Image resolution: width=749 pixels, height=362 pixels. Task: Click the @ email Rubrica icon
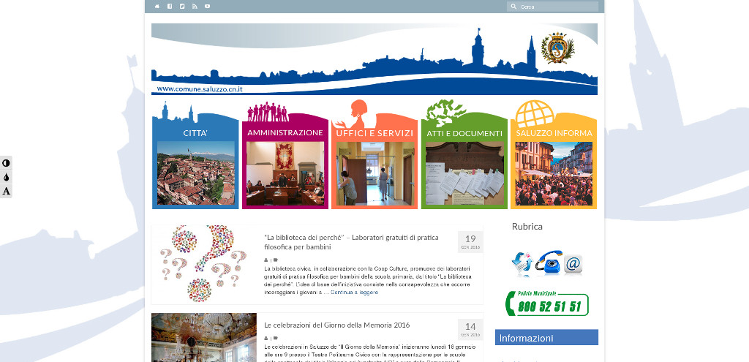[x=573, y=264]
